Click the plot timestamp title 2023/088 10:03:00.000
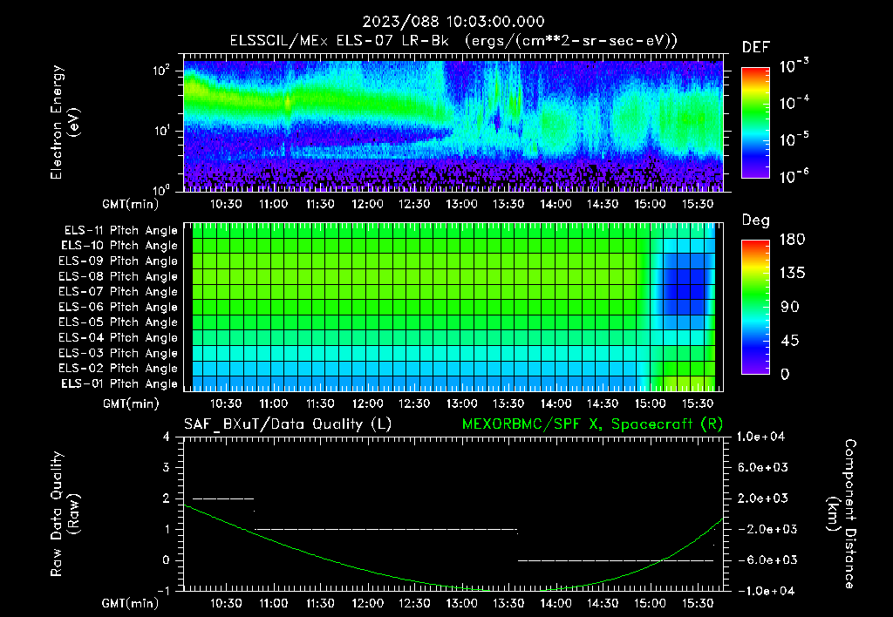Screen dimensions: 893x617 (453, 22)
